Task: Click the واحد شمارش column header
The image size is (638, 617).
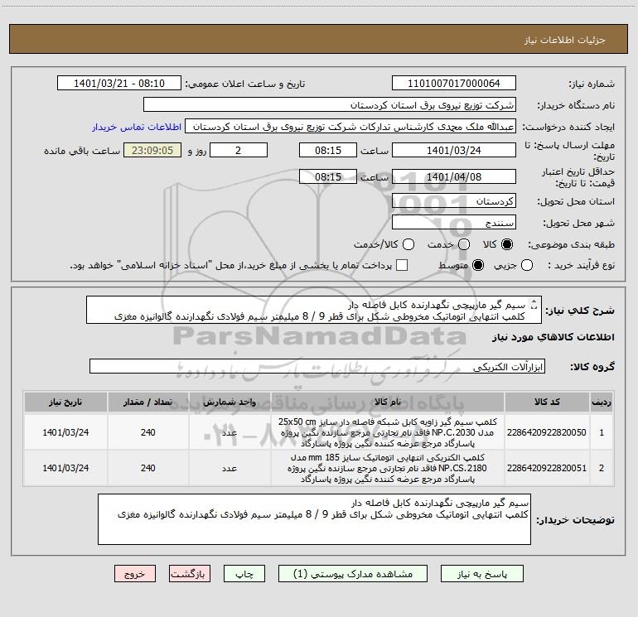Action: (x=230, y=402)
